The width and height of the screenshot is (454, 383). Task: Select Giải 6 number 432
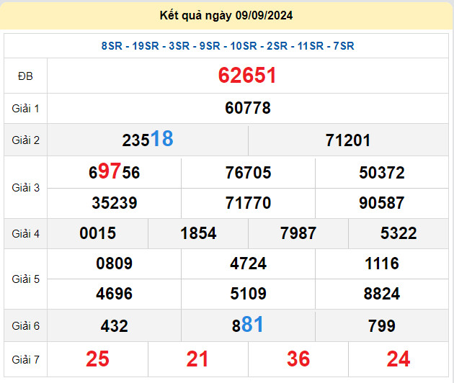pyautogui.click(x=115, y=326)
